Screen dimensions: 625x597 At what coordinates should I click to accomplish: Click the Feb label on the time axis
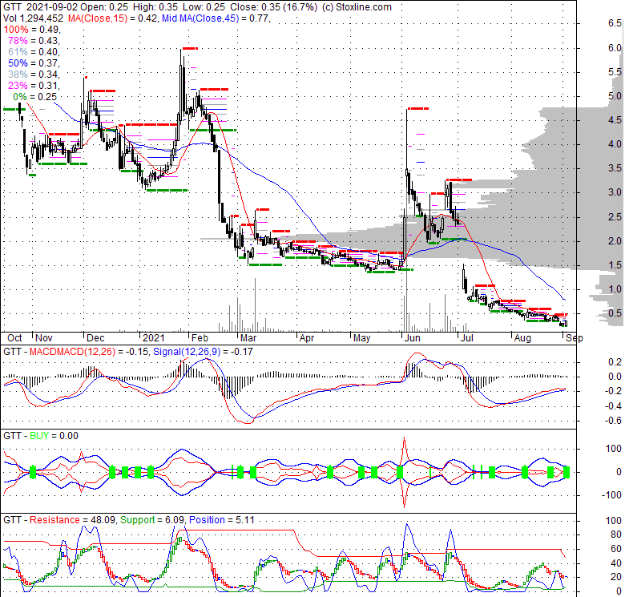point(200,338)
